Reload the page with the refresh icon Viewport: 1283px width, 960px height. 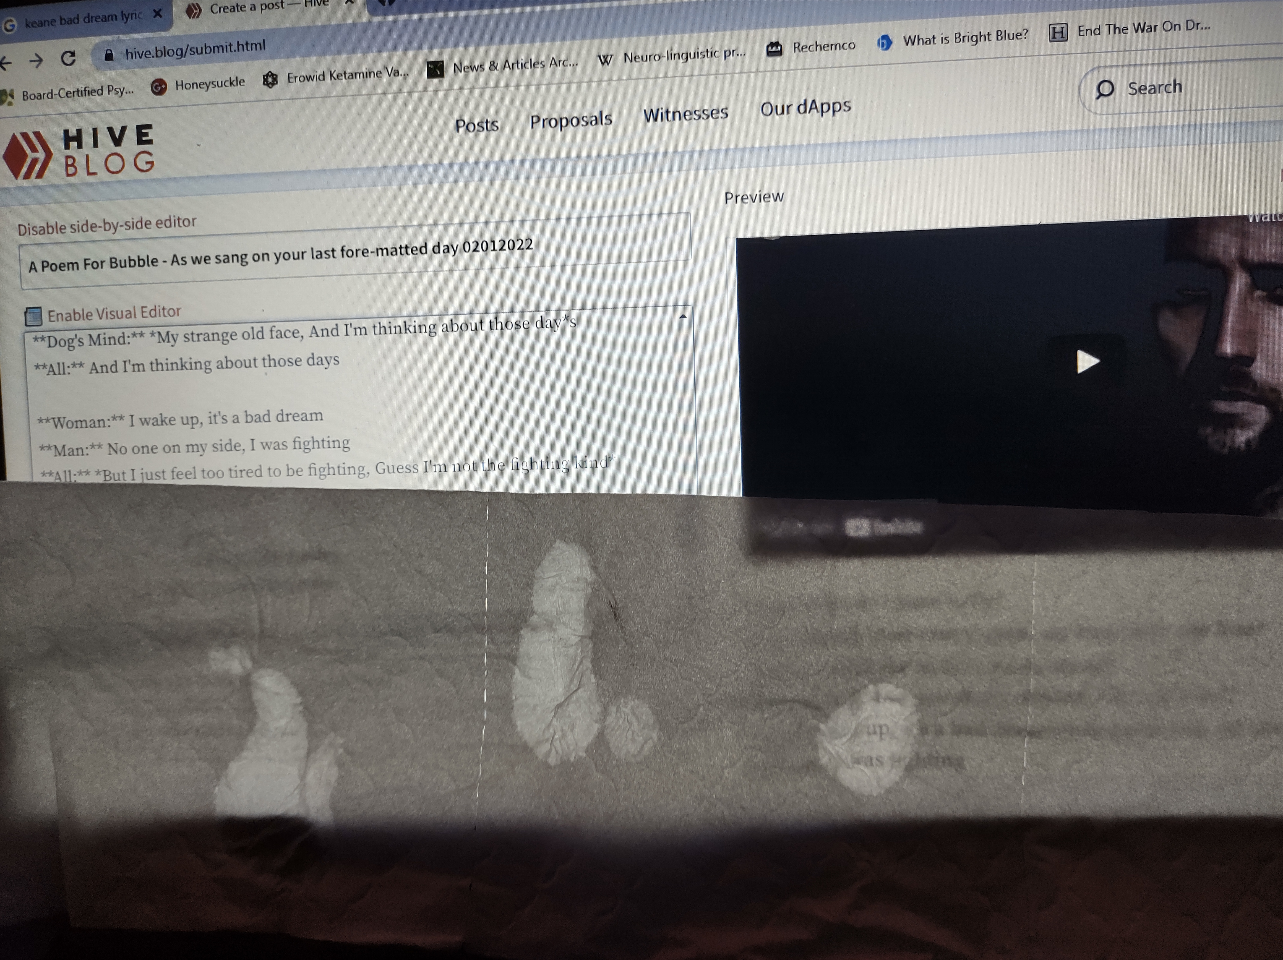(69, 58)
